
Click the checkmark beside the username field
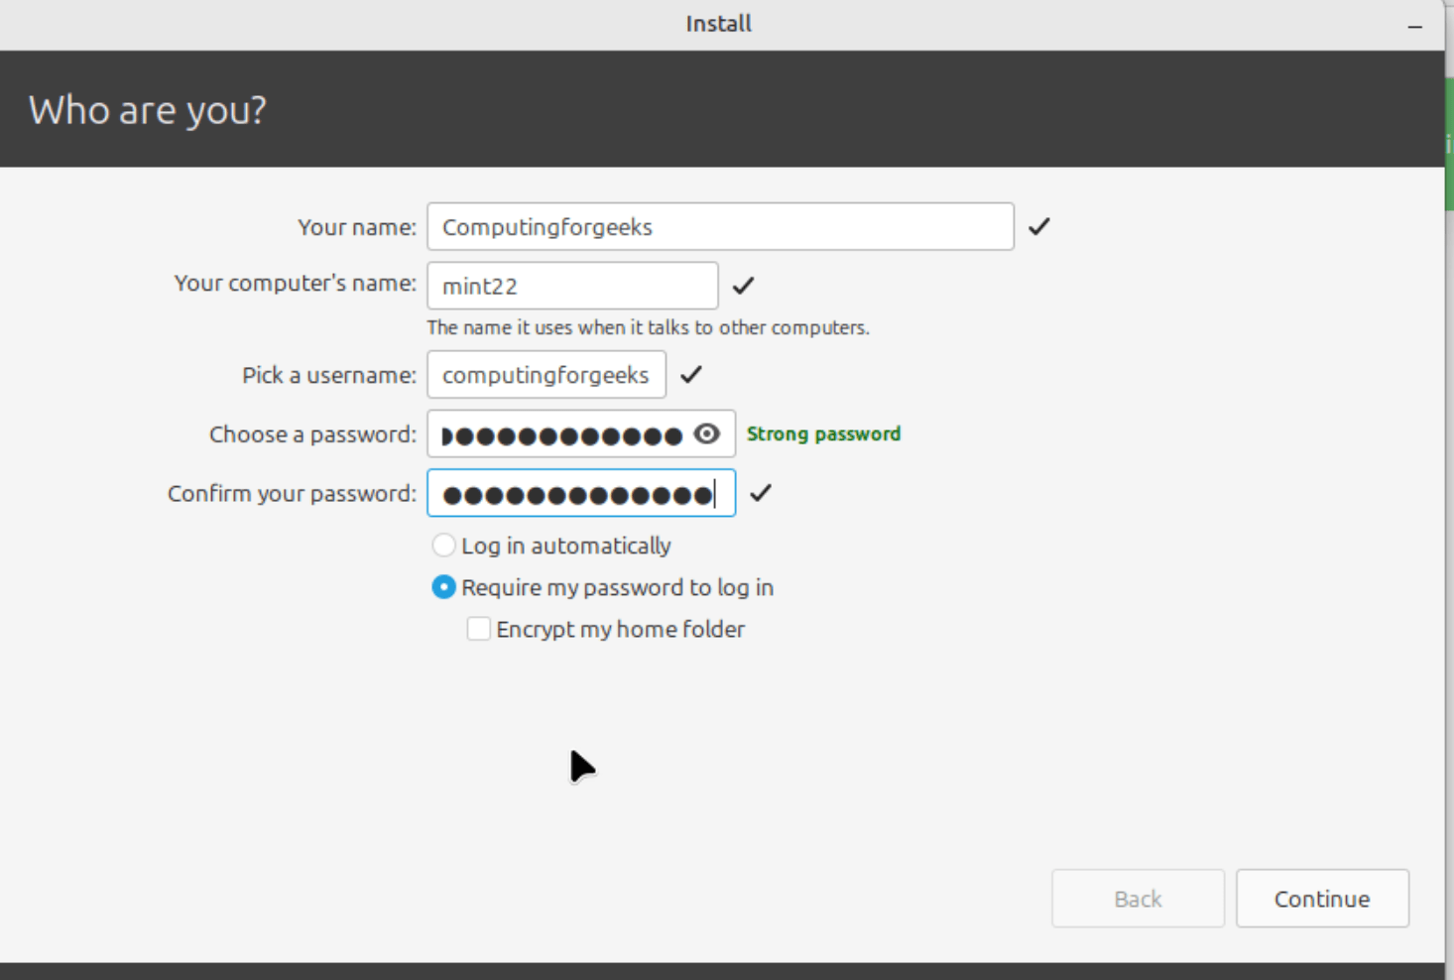(691, 374)
